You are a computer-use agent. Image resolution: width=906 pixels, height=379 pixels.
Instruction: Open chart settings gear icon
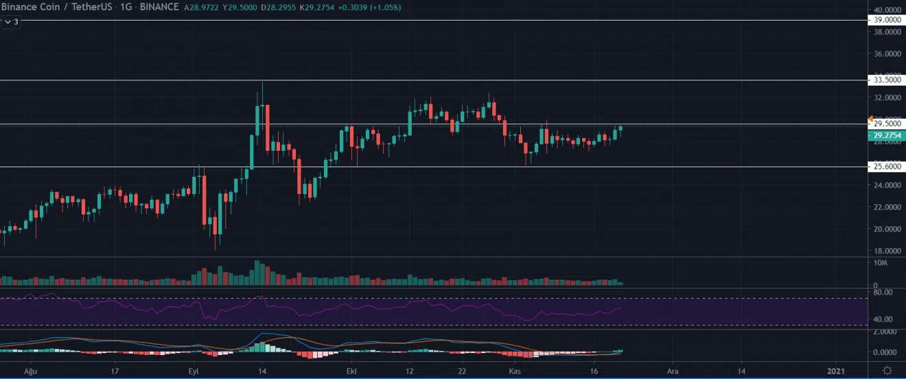[887, 371]
